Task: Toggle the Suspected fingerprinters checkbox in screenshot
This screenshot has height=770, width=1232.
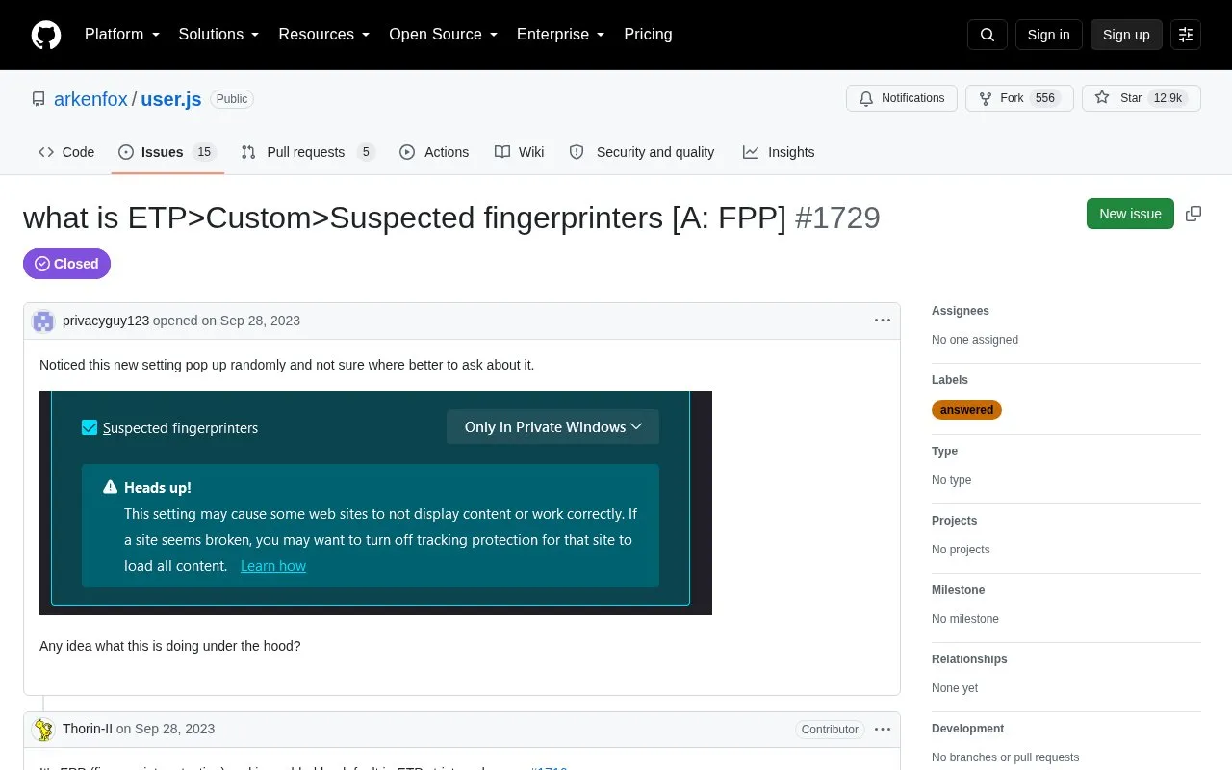Action: [90, 427]
